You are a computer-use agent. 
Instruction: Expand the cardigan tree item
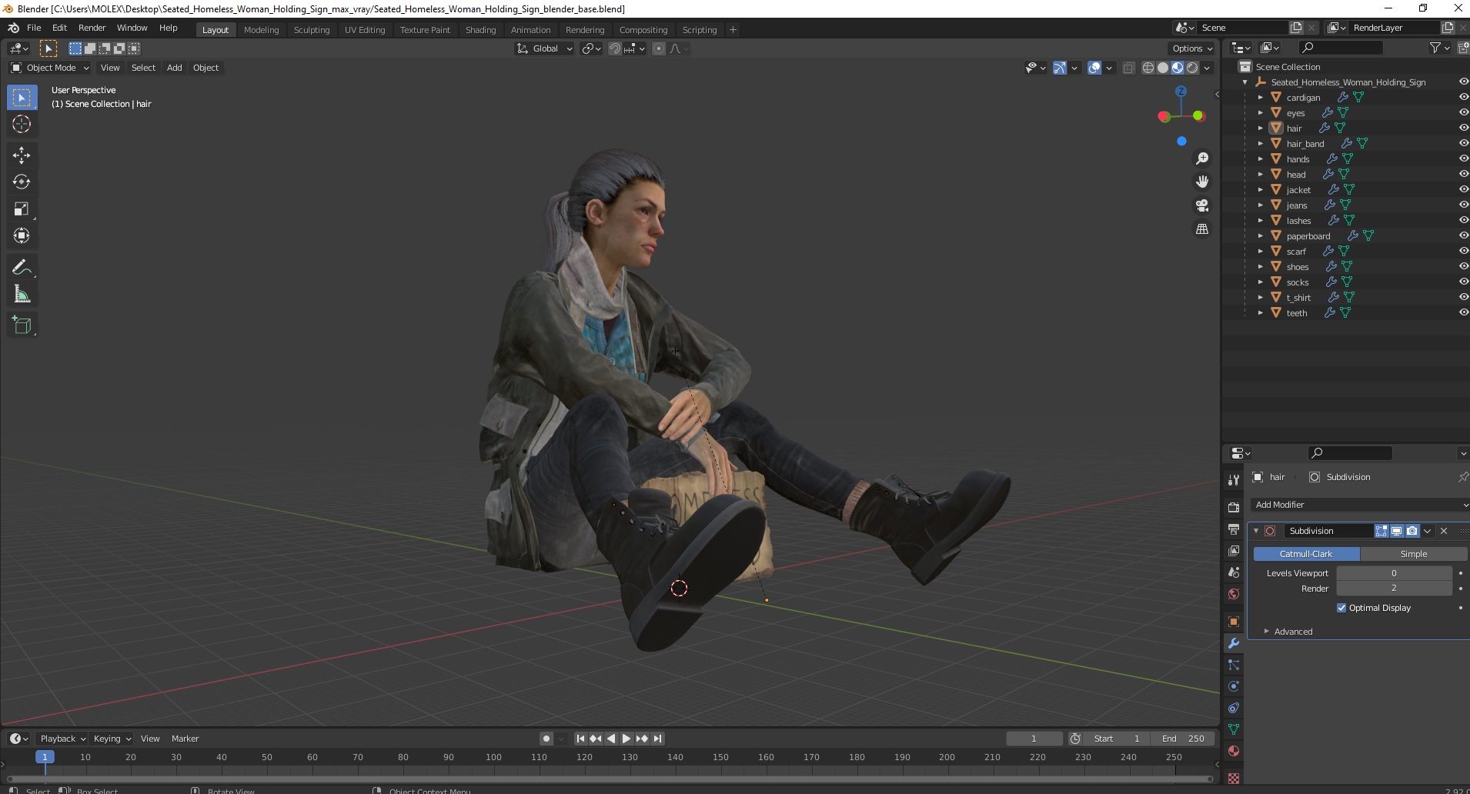point(1260,98)
